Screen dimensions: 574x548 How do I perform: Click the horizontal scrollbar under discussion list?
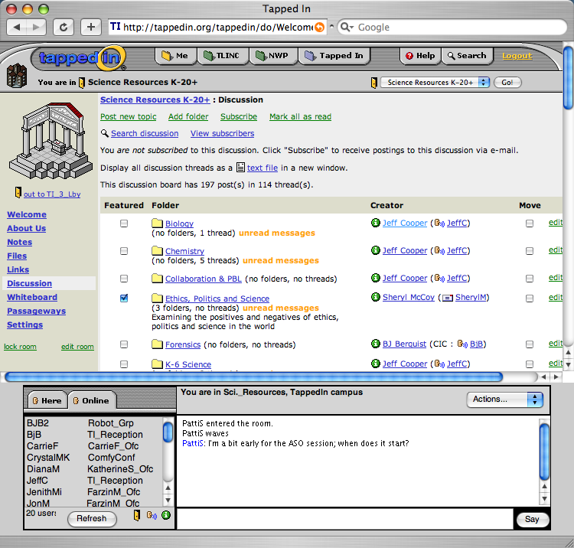[253, 377]
